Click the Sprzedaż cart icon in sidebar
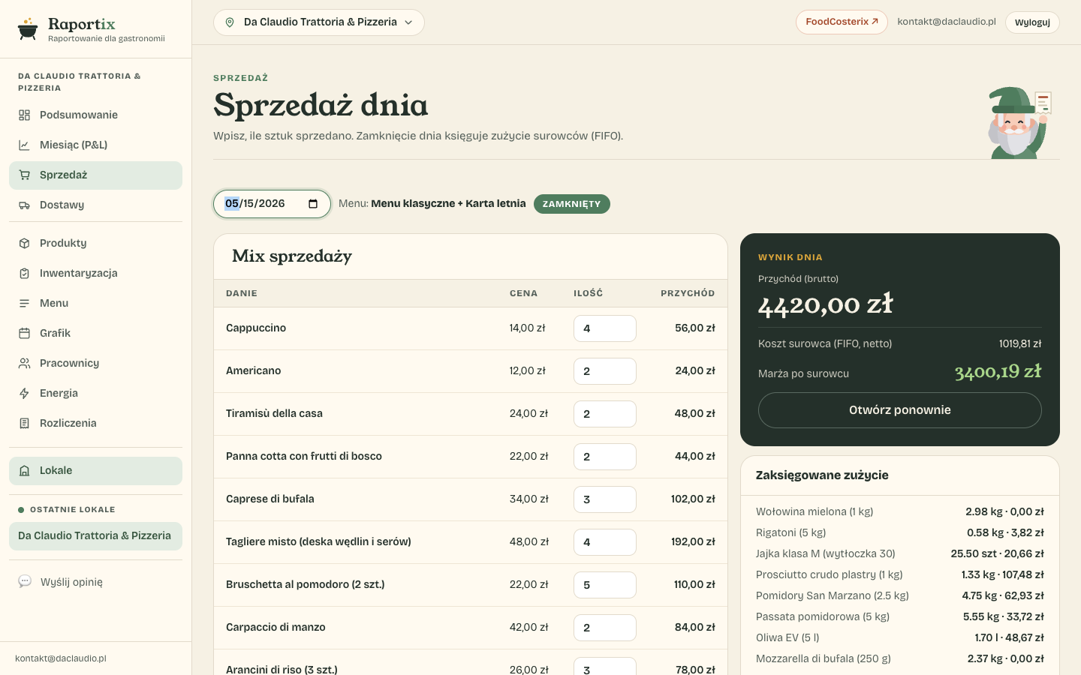Image resolution: width=1081 pixels, height=675 pixels. pos(25,175)
